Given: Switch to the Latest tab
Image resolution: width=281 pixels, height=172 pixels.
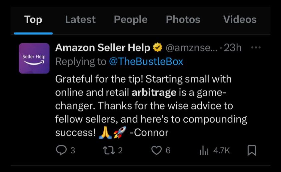Looking at the screenshot, I should (80, 20).
